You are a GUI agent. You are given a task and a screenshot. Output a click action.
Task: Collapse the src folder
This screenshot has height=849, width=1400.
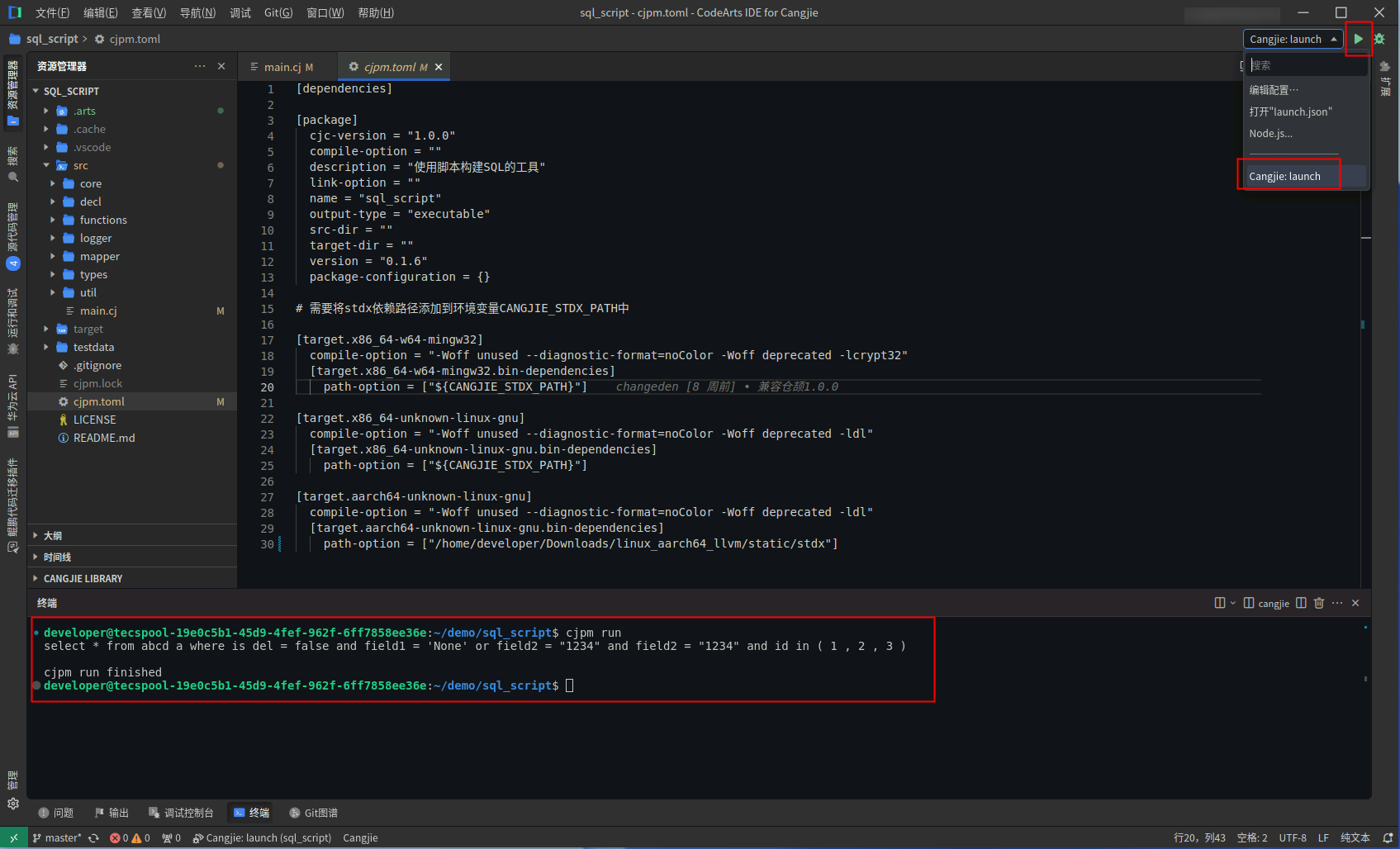(47, 165)
